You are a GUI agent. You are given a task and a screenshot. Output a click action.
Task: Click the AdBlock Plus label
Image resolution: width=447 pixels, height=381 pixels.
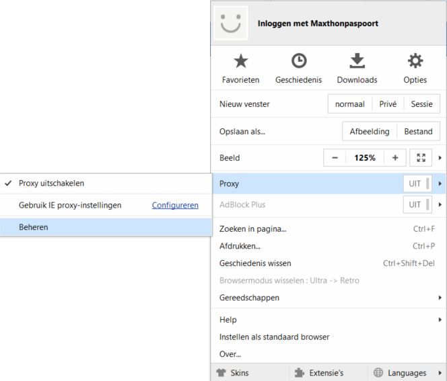pyautogui.click(x=242, y=204)
